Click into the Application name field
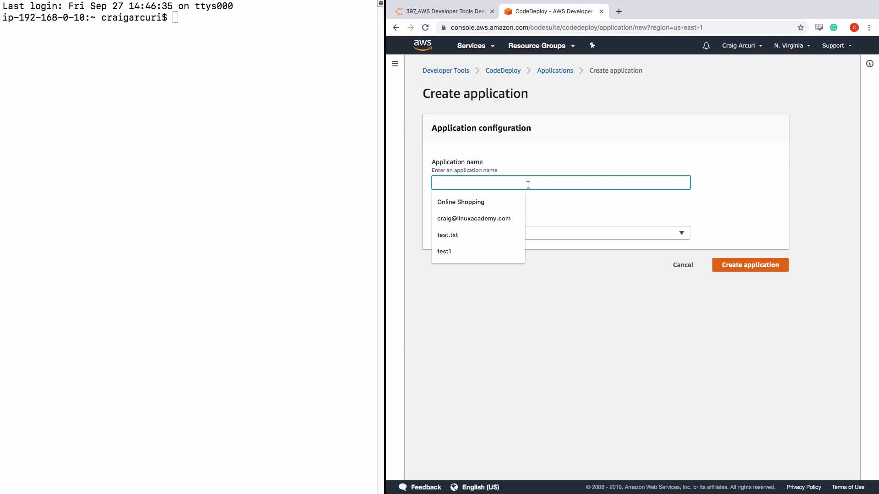The width and height of the screenshot is (879, 494). pos(595,183)
